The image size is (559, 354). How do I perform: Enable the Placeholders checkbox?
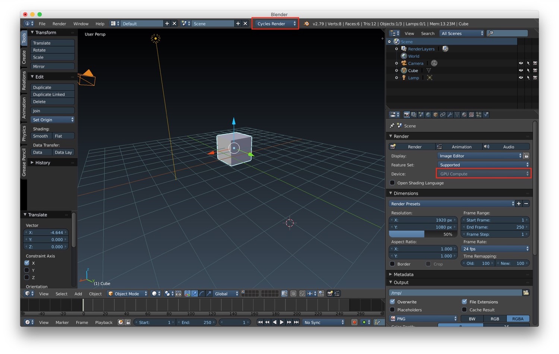pyautogui.click(x=392, y=310)
